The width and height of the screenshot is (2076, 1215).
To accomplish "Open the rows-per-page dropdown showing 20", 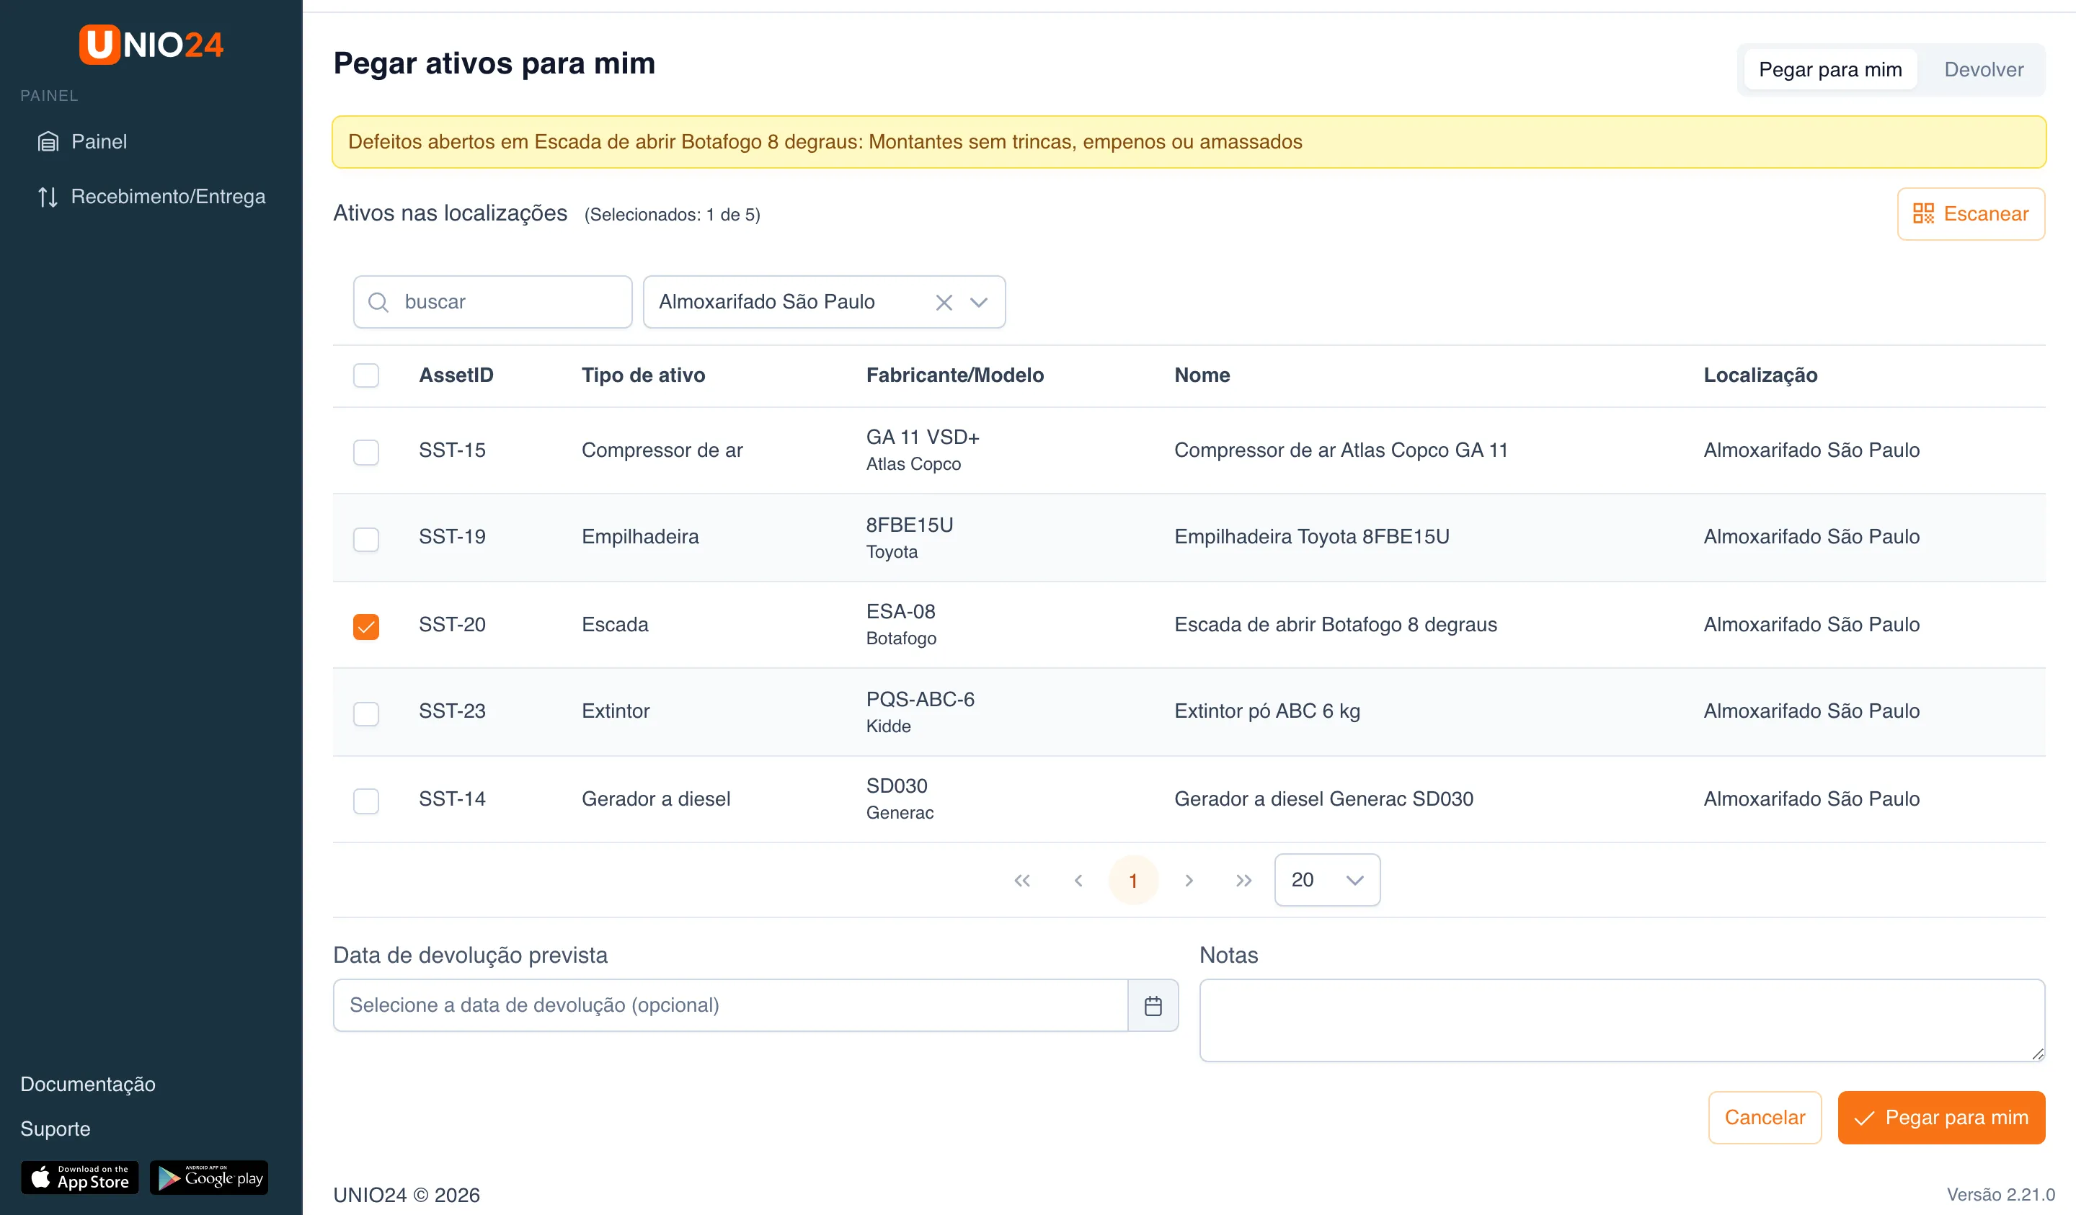I will click(1326, 880).
